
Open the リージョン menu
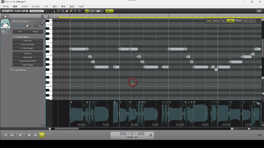[x=36, y=6]
